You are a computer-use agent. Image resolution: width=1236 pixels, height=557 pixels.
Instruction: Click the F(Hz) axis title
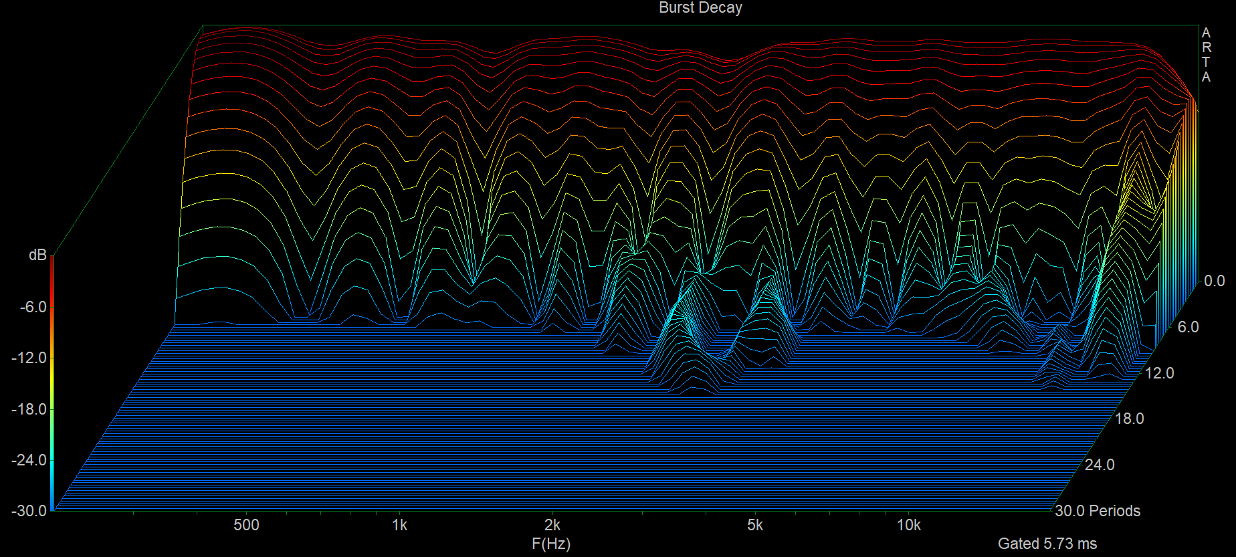(x=551, y=544)
